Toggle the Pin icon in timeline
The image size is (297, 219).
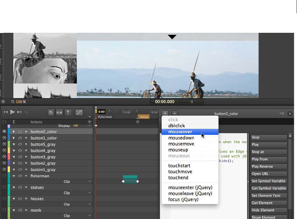pos(68,113)
